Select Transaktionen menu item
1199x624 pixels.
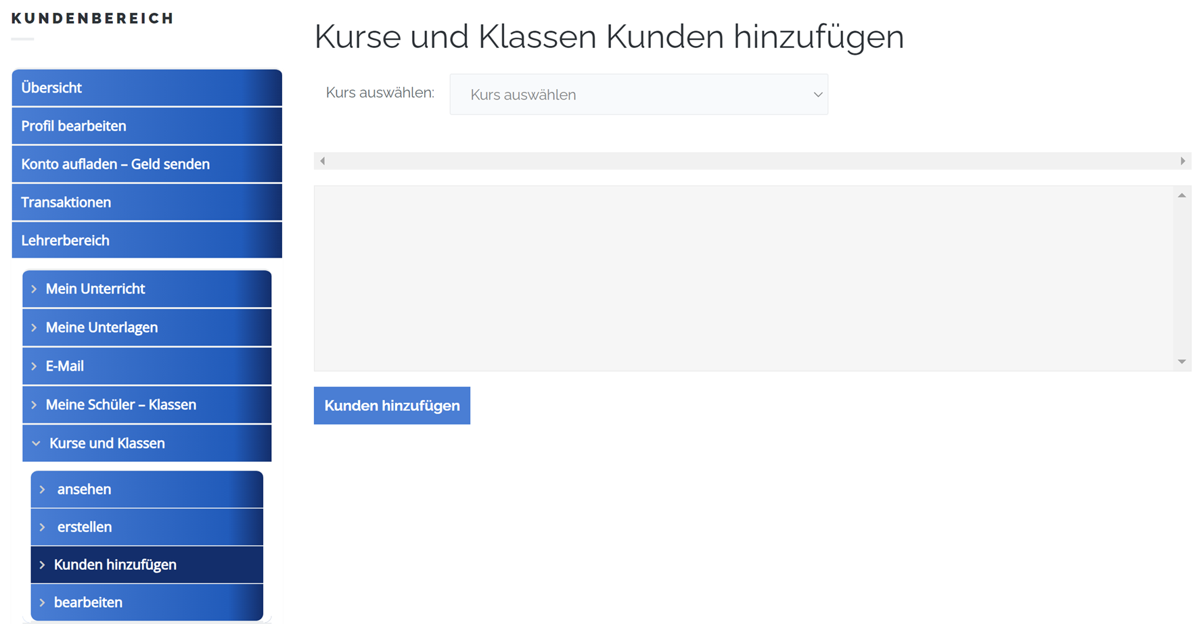click(146, 202)
